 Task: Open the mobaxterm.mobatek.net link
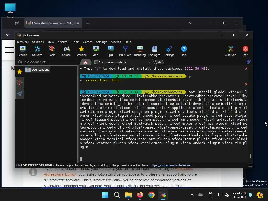(171, 165)
